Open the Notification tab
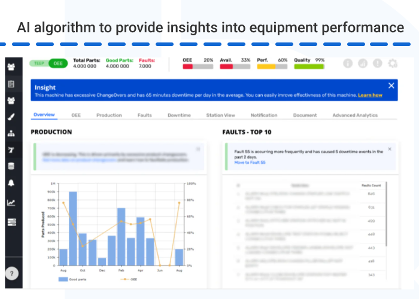Viewport: 419px width, 299px height. [264, 115]
